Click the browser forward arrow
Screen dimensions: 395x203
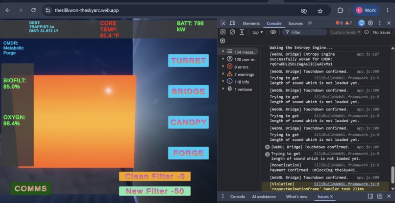[21, 10]
